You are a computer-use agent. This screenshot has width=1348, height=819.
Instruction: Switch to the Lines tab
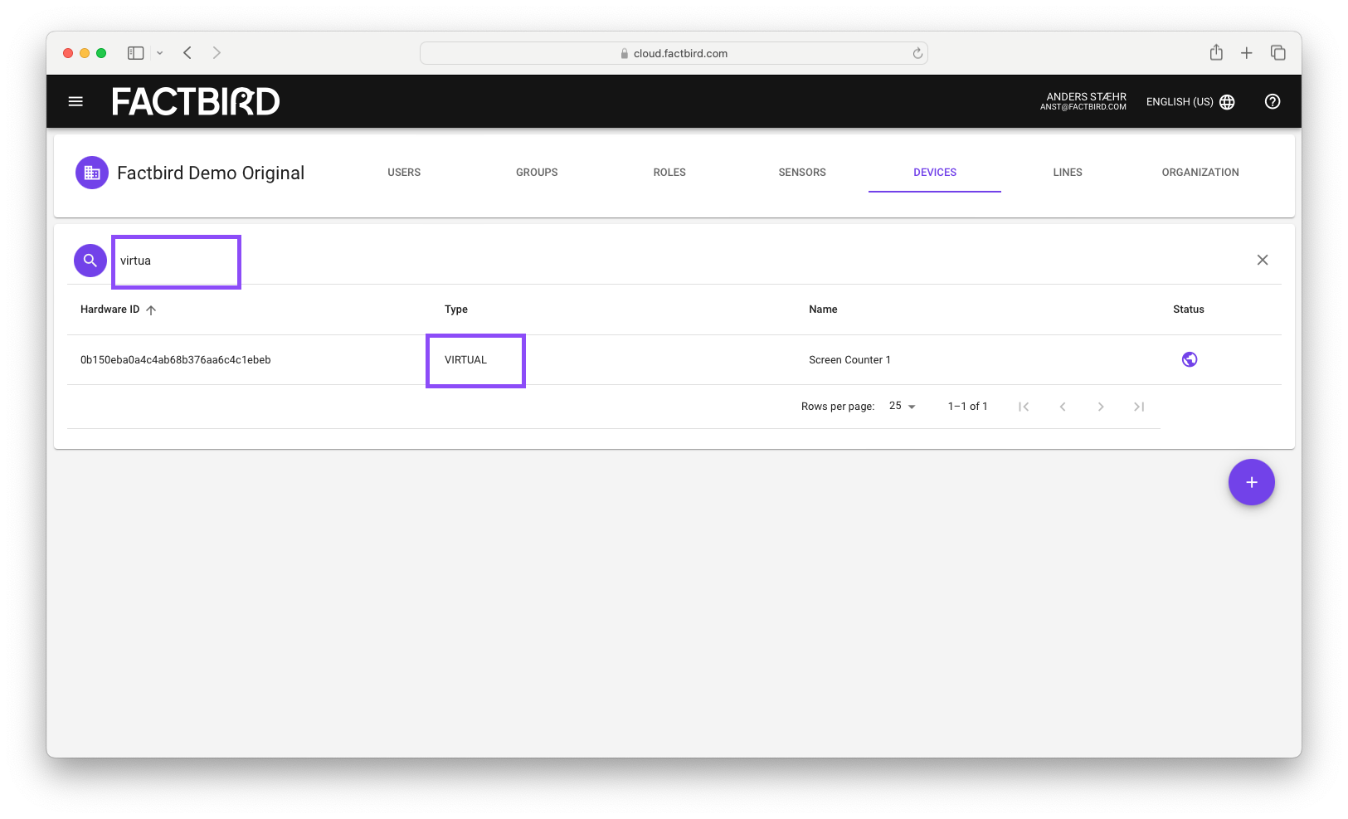1068,173
